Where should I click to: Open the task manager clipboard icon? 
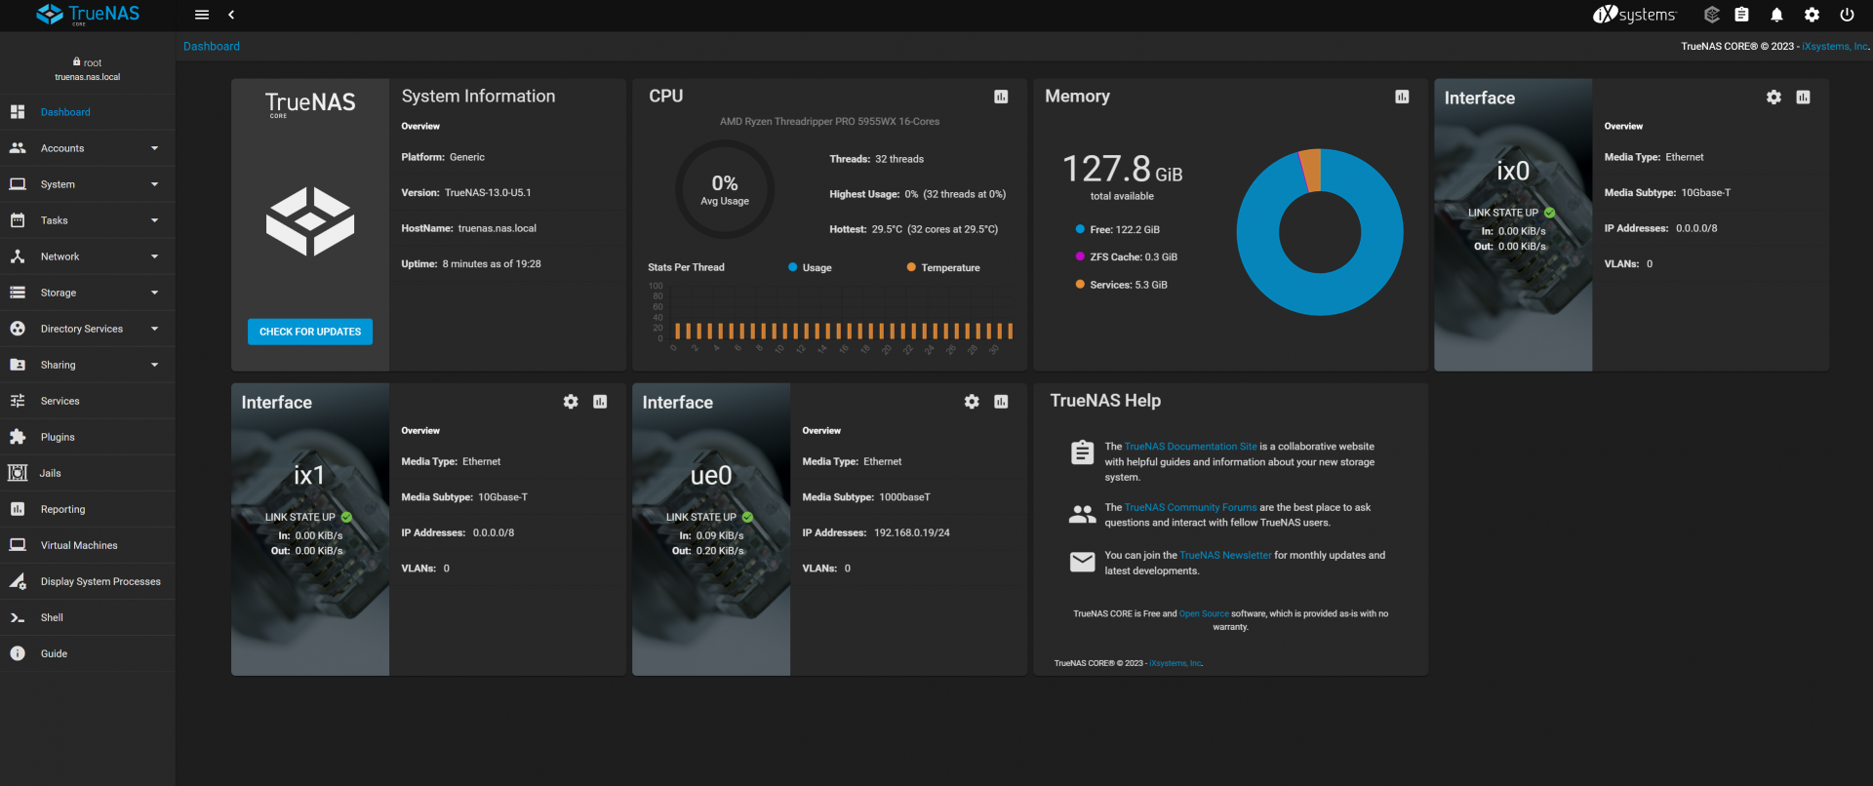1742,15
